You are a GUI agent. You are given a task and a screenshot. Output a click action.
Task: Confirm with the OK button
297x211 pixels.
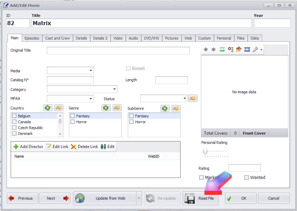click(241, 198)
